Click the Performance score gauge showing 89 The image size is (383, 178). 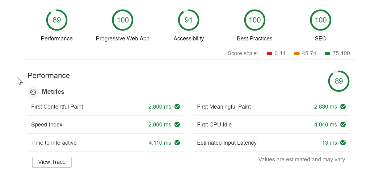click(57, 20)
